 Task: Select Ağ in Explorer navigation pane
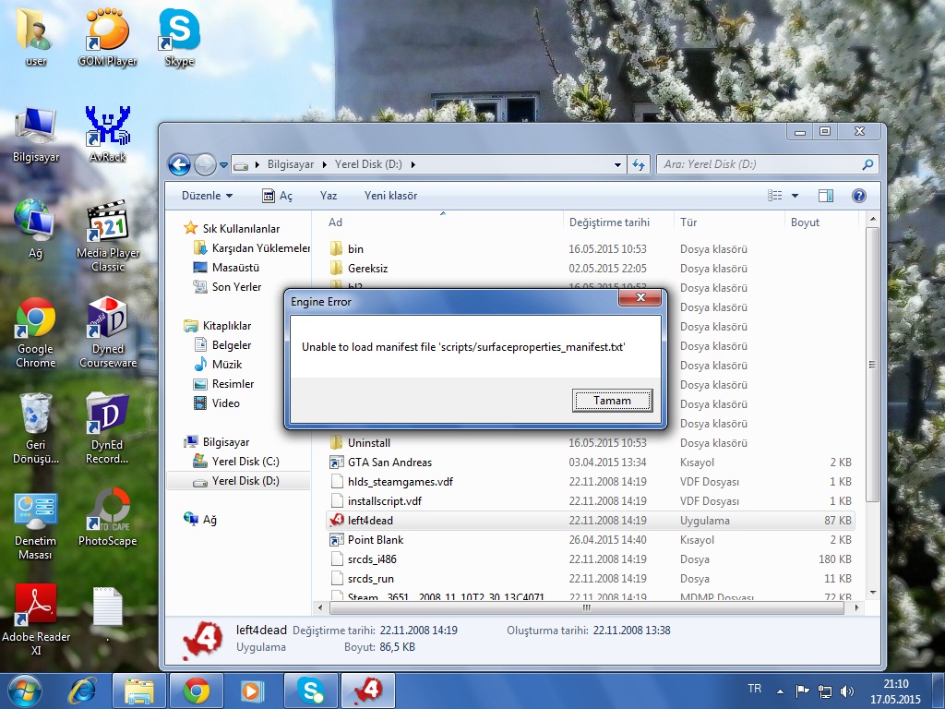(x=209, y=520)
